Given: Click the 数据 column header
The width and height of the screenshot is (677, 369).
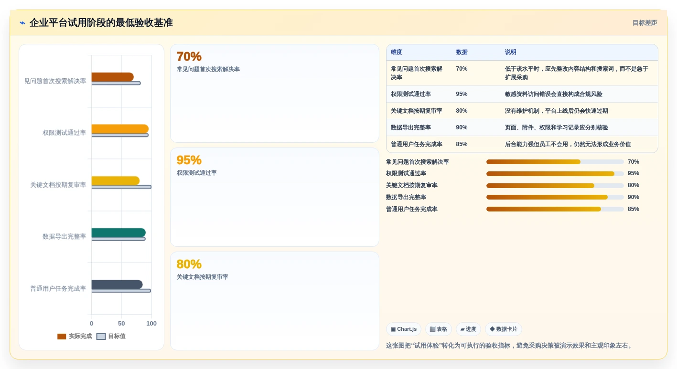Looking at the screenshot, I should [462, 53].
